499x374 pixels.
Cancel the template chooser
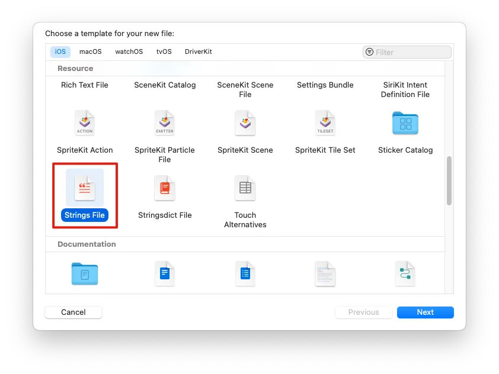tap(73, 312)
